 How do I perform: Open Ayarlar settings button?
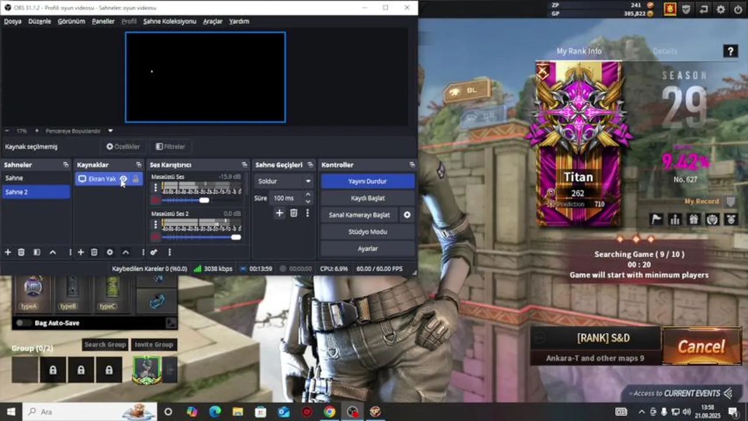point(368,249)
